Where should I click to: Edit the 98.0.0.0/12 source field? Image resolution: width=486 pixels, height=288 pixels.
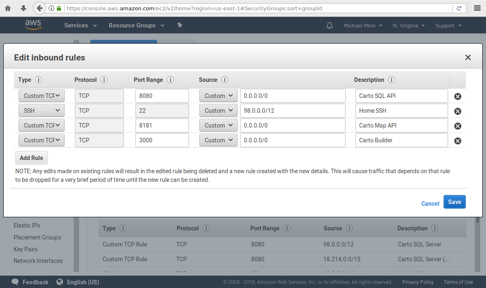(x=292, y=111)
